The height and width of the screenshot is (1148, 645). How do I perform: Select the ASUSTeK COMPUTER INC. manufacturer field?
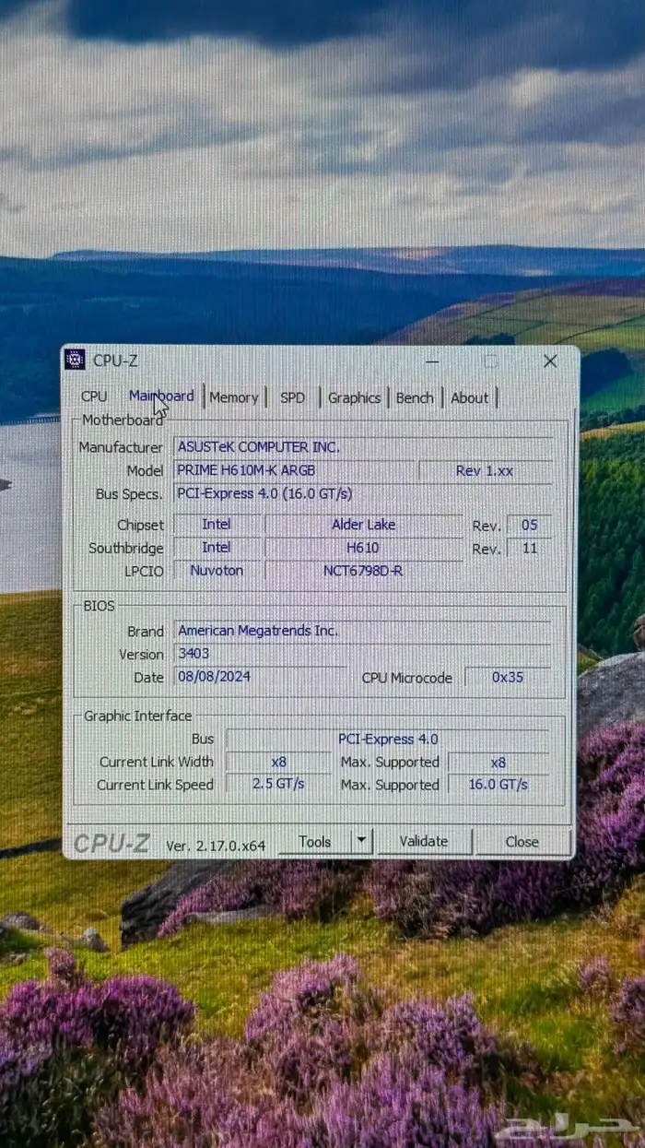[x=364, y=447]
